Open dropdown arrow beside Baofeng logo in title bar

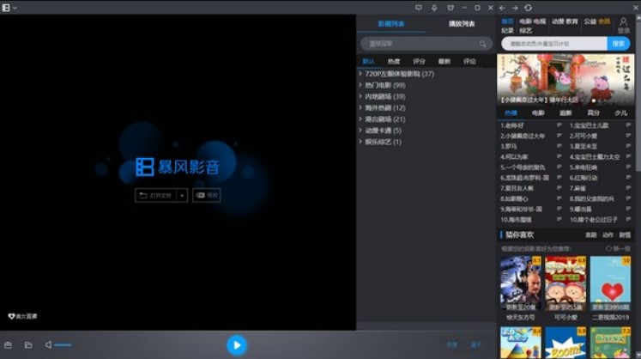(x=15, y=8)
